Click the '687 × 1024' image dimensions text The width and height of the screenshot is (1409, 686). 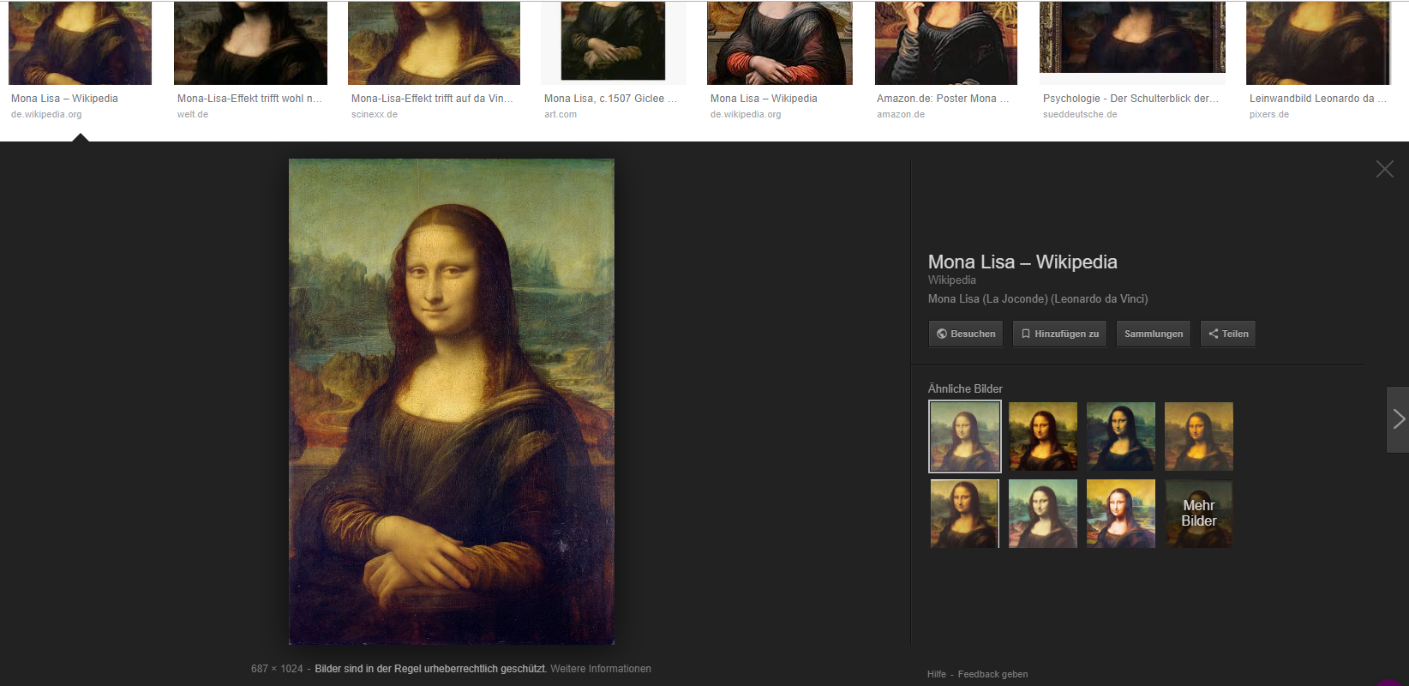coord(277,669)
